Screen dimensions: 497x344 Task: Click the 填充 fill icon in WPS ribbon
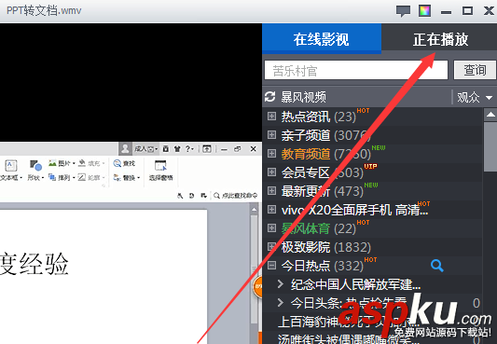coord(82,163)
